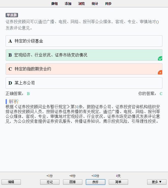
Task: Click the blue bar beside 解析 heading
Action: tap(6, 101)
